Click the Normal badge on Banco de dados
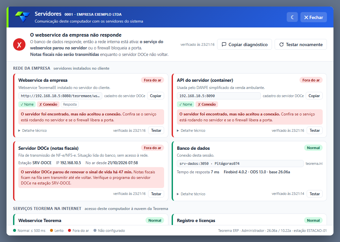Image resolution: width=340 pixels, height=242 pixels. [313, 148]
